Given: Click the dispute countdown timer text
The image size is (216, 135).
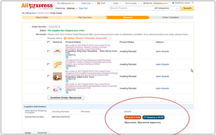Looking at the screenshot, I should tap(87, 38).
